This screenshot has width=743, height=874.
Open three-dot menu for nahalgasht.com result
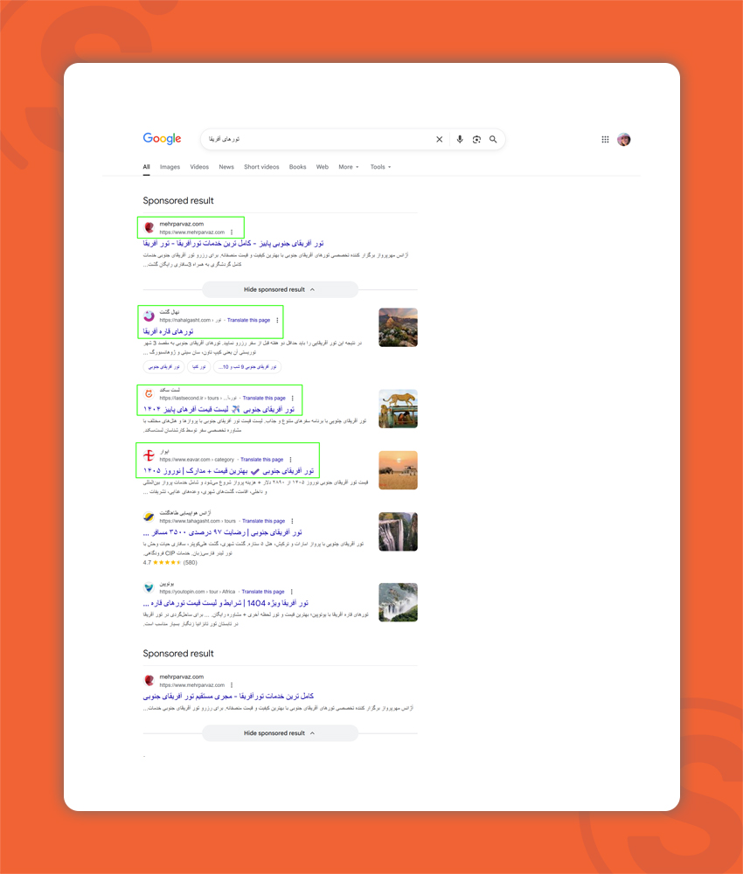click(277, 321)
